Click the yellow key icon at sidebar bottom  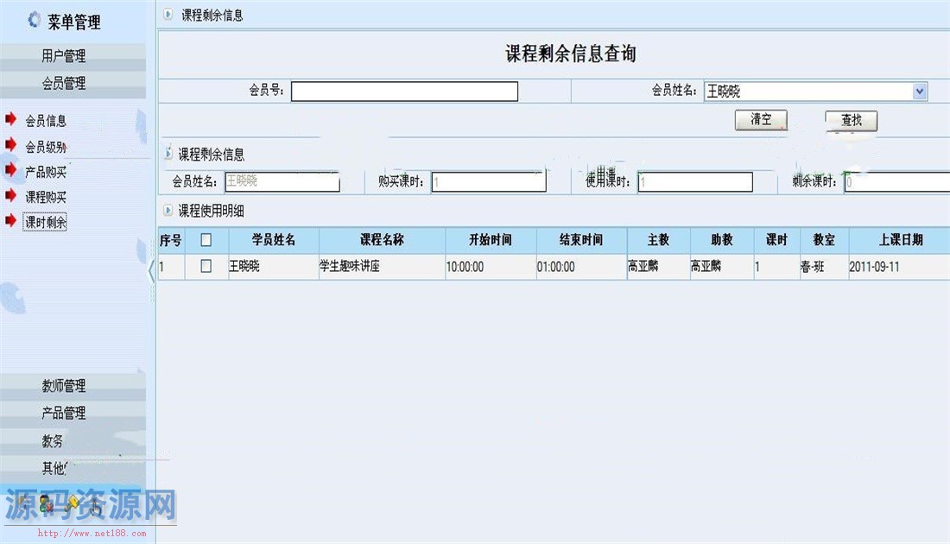coord(74,503)
